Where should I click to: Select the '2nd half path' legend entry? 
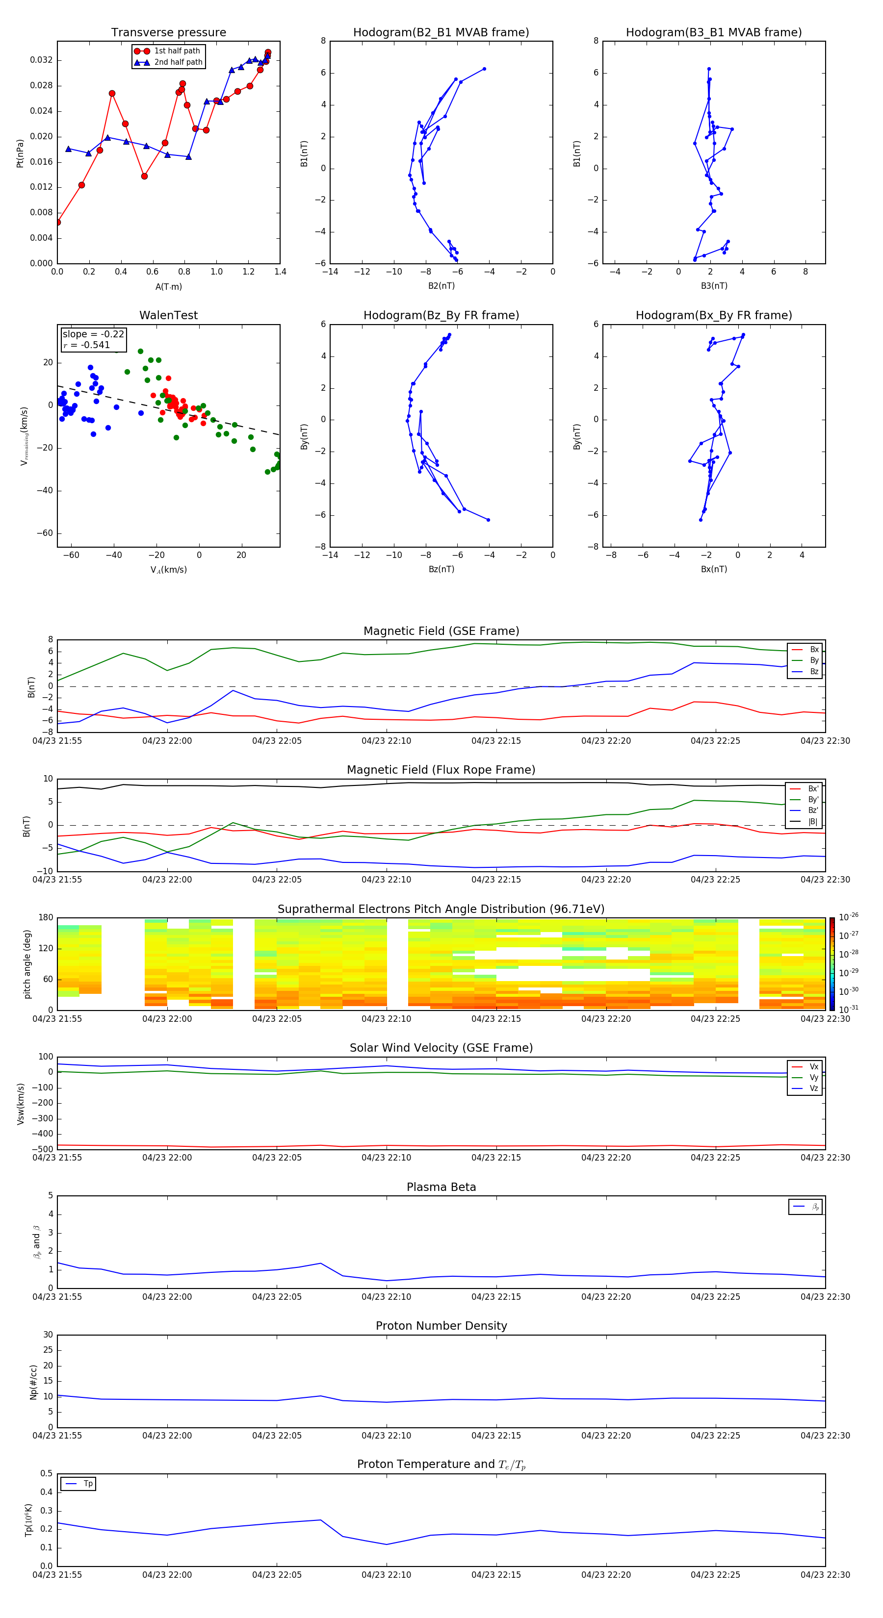(168, 62)
